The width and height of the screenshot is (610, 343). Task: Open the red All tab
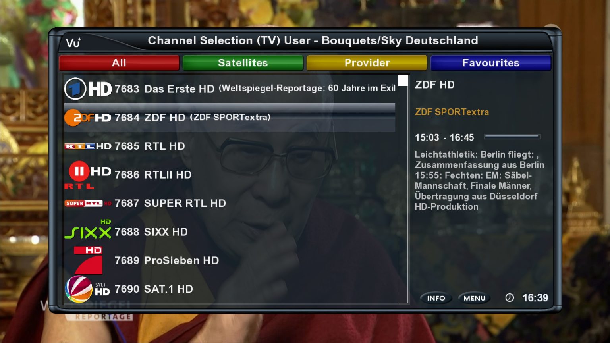coord(119,63)
